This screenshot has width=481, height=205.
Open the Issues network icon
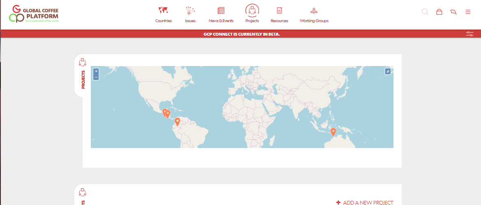(190, 11)
